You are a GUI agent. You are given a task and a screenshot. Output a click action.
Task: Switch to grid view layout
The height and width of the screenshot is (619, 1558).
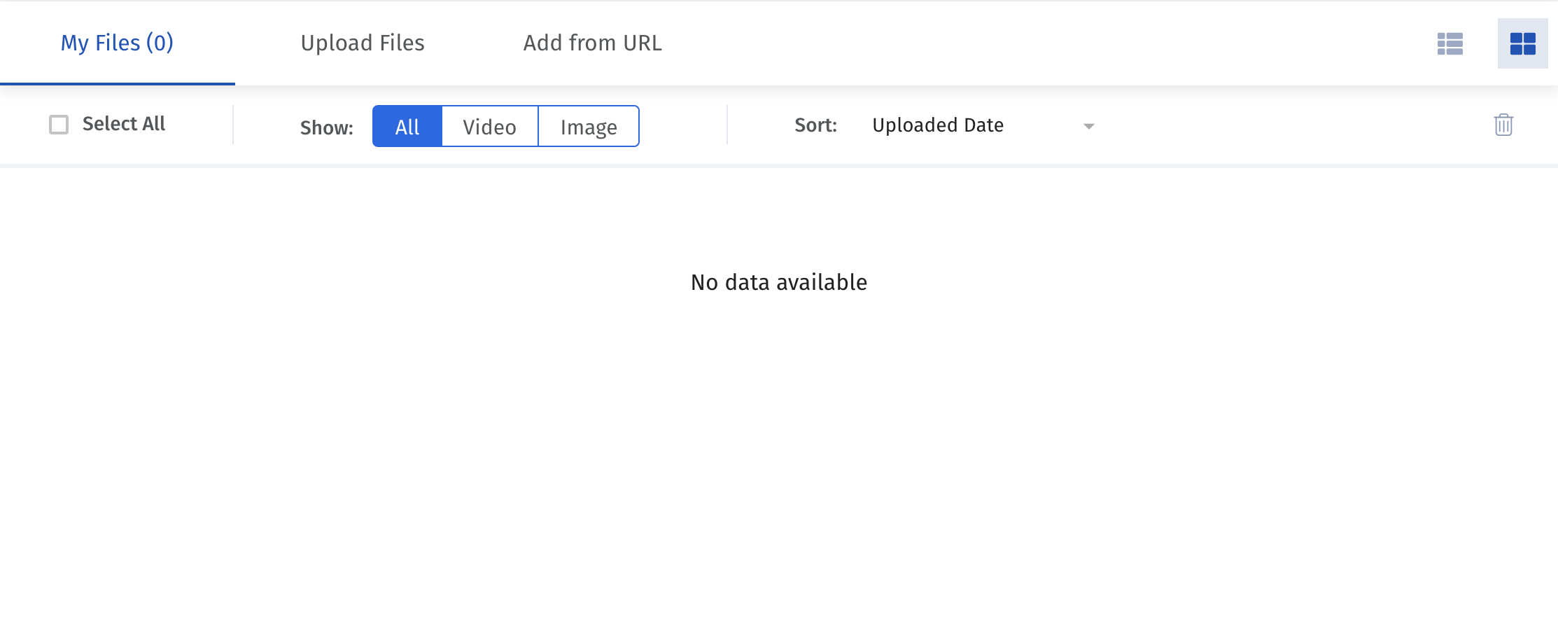pos(1522,43)
